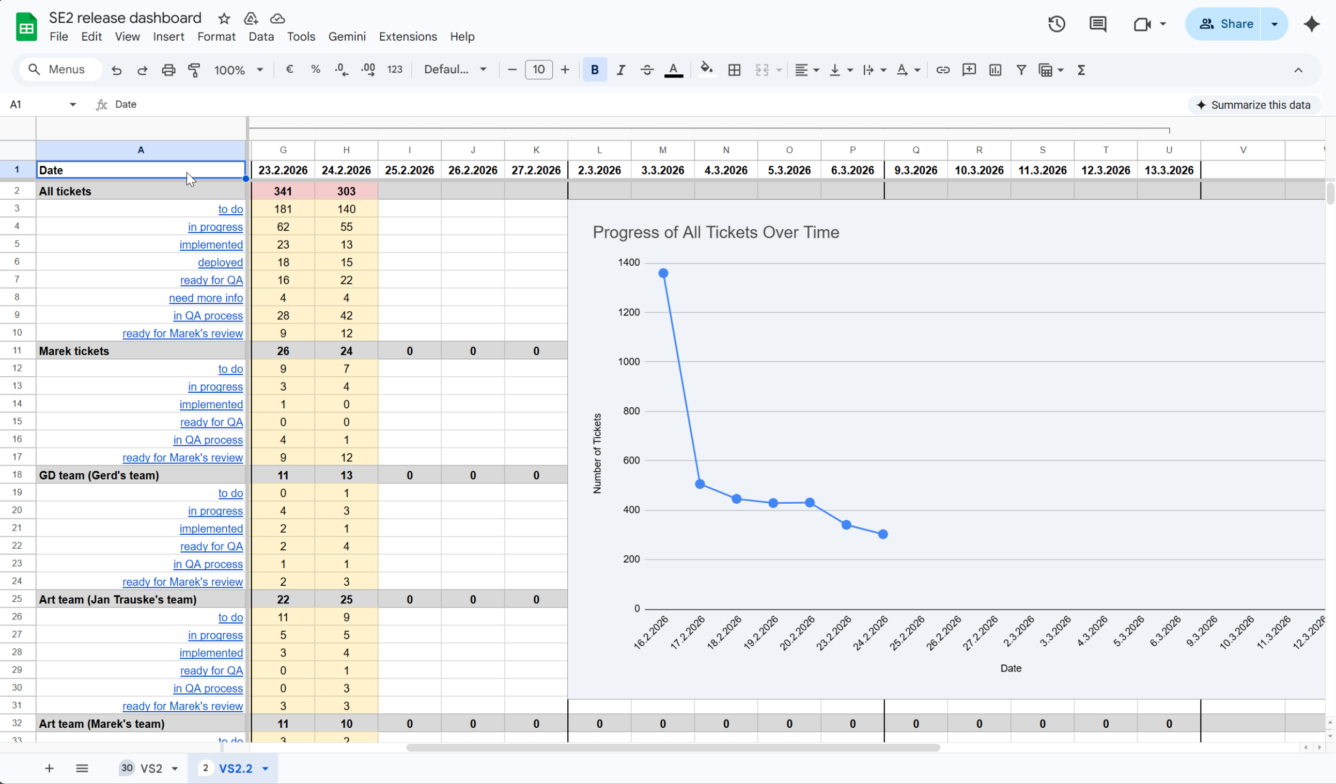Screen dimensions: 1336x784
Task: Click the insert chart icon
Action: coord(995,70)
